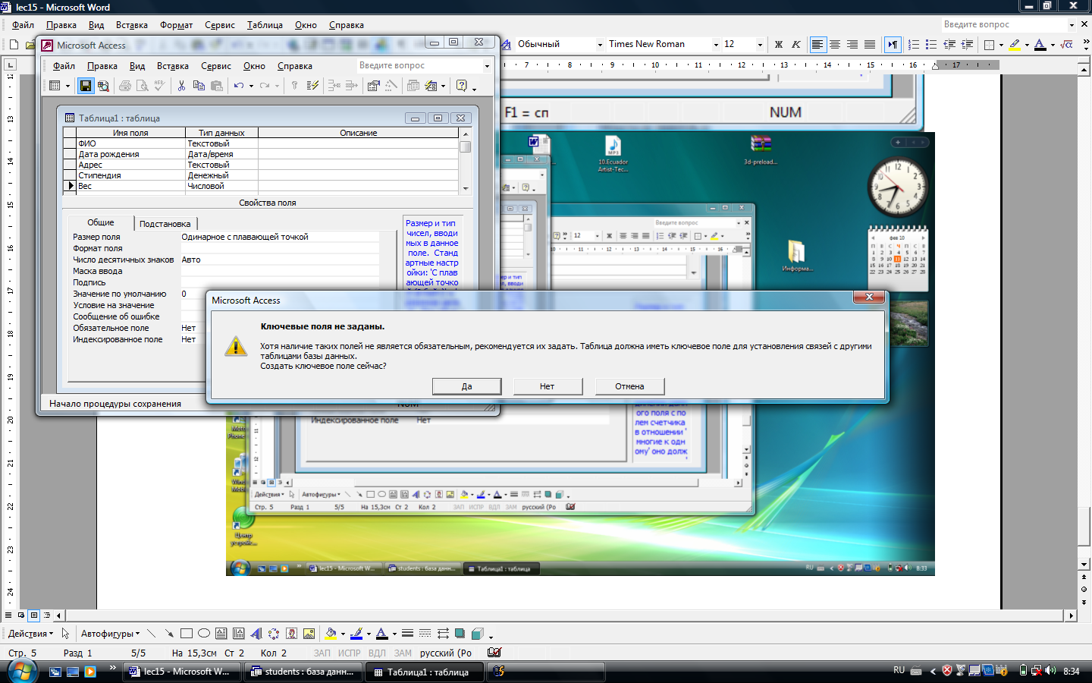This screenshot has height=683, width=1092.
Task: Click the Insert Picture icon on drawing toolbar
Action: tap(309, 634)
